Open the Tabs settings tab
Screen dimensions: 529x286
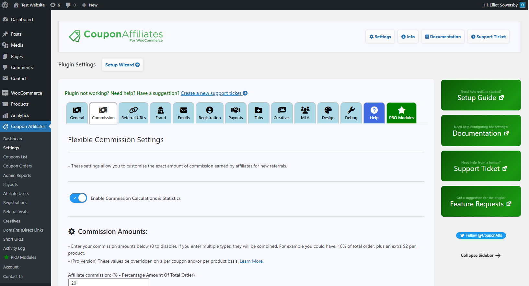[x=259, y=113]
